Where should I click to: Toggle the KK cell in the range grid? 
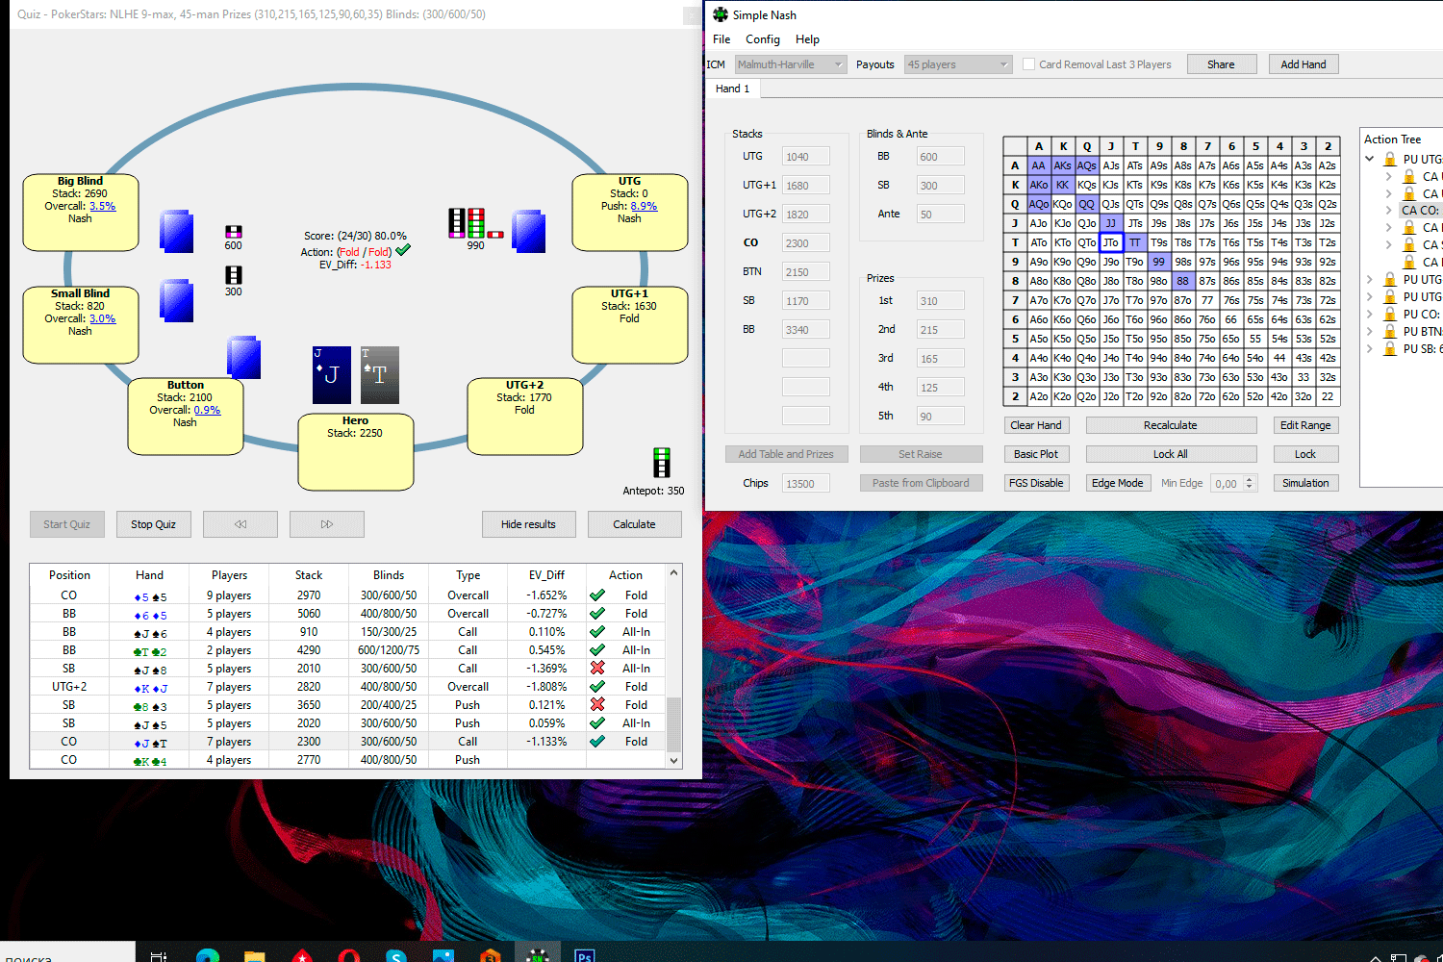1063,185
